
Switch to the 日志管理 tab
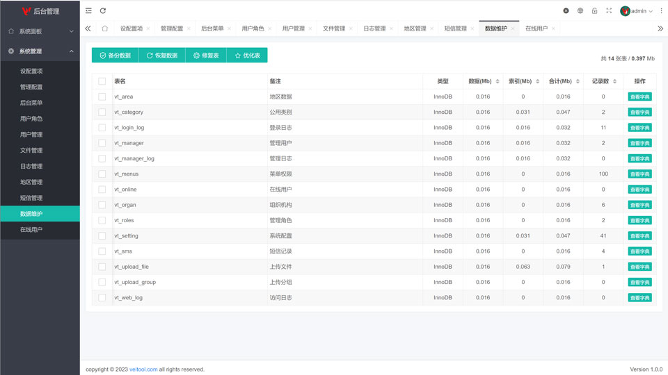[x=374, y=28]
